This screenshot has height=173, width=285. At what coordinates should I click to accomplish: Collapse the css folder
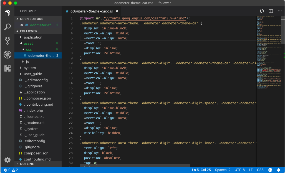38,49
